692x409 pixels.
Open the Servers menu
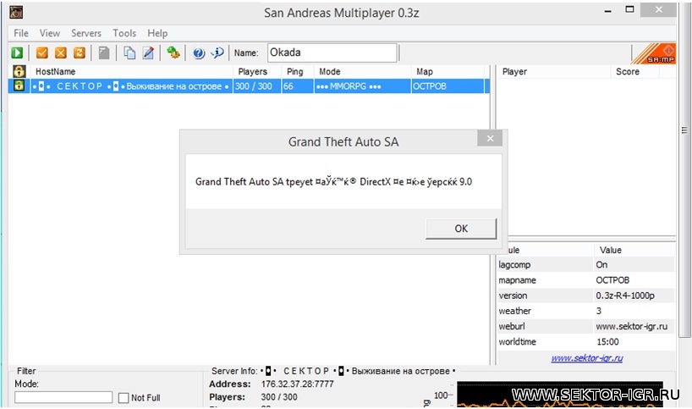(x=86, y=33)
